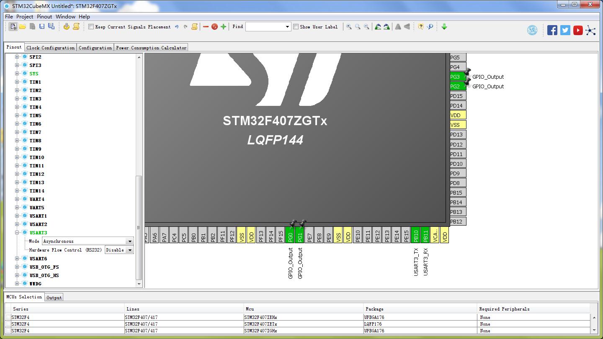Switch to the Output tab

coord(54,298)
